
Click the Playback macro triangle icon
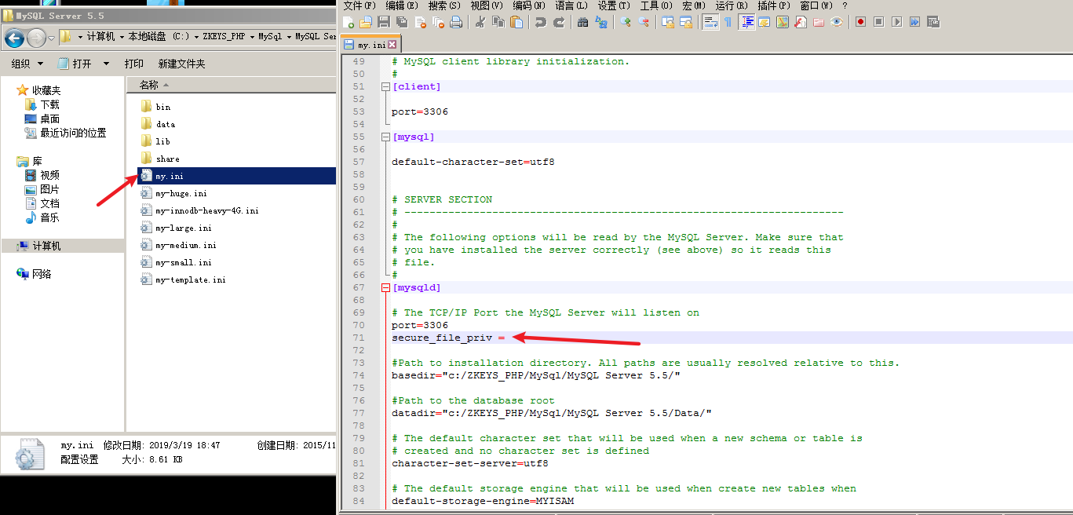coord(897,22)
